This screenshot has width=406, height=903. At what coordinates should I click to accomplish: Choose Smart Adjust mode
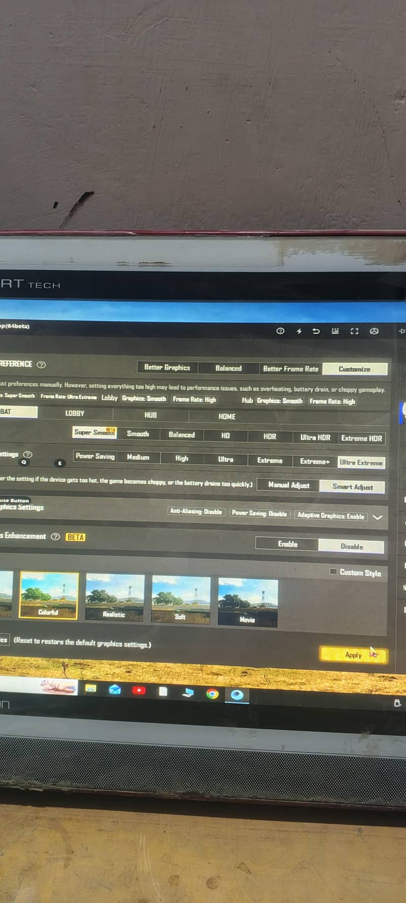coord(352,487)
